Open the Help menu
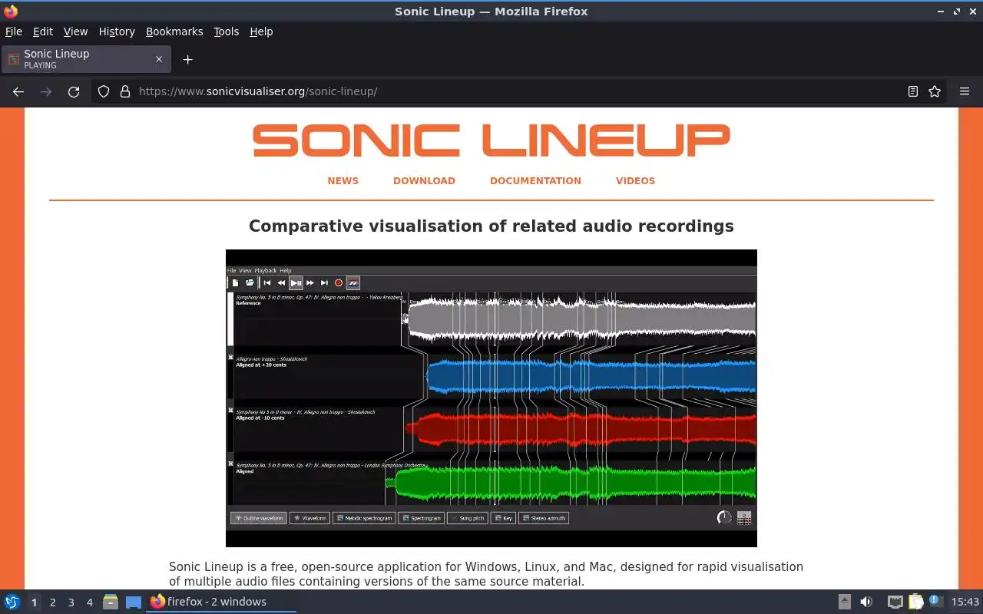983x614 pixels. (x=261, y=31)
